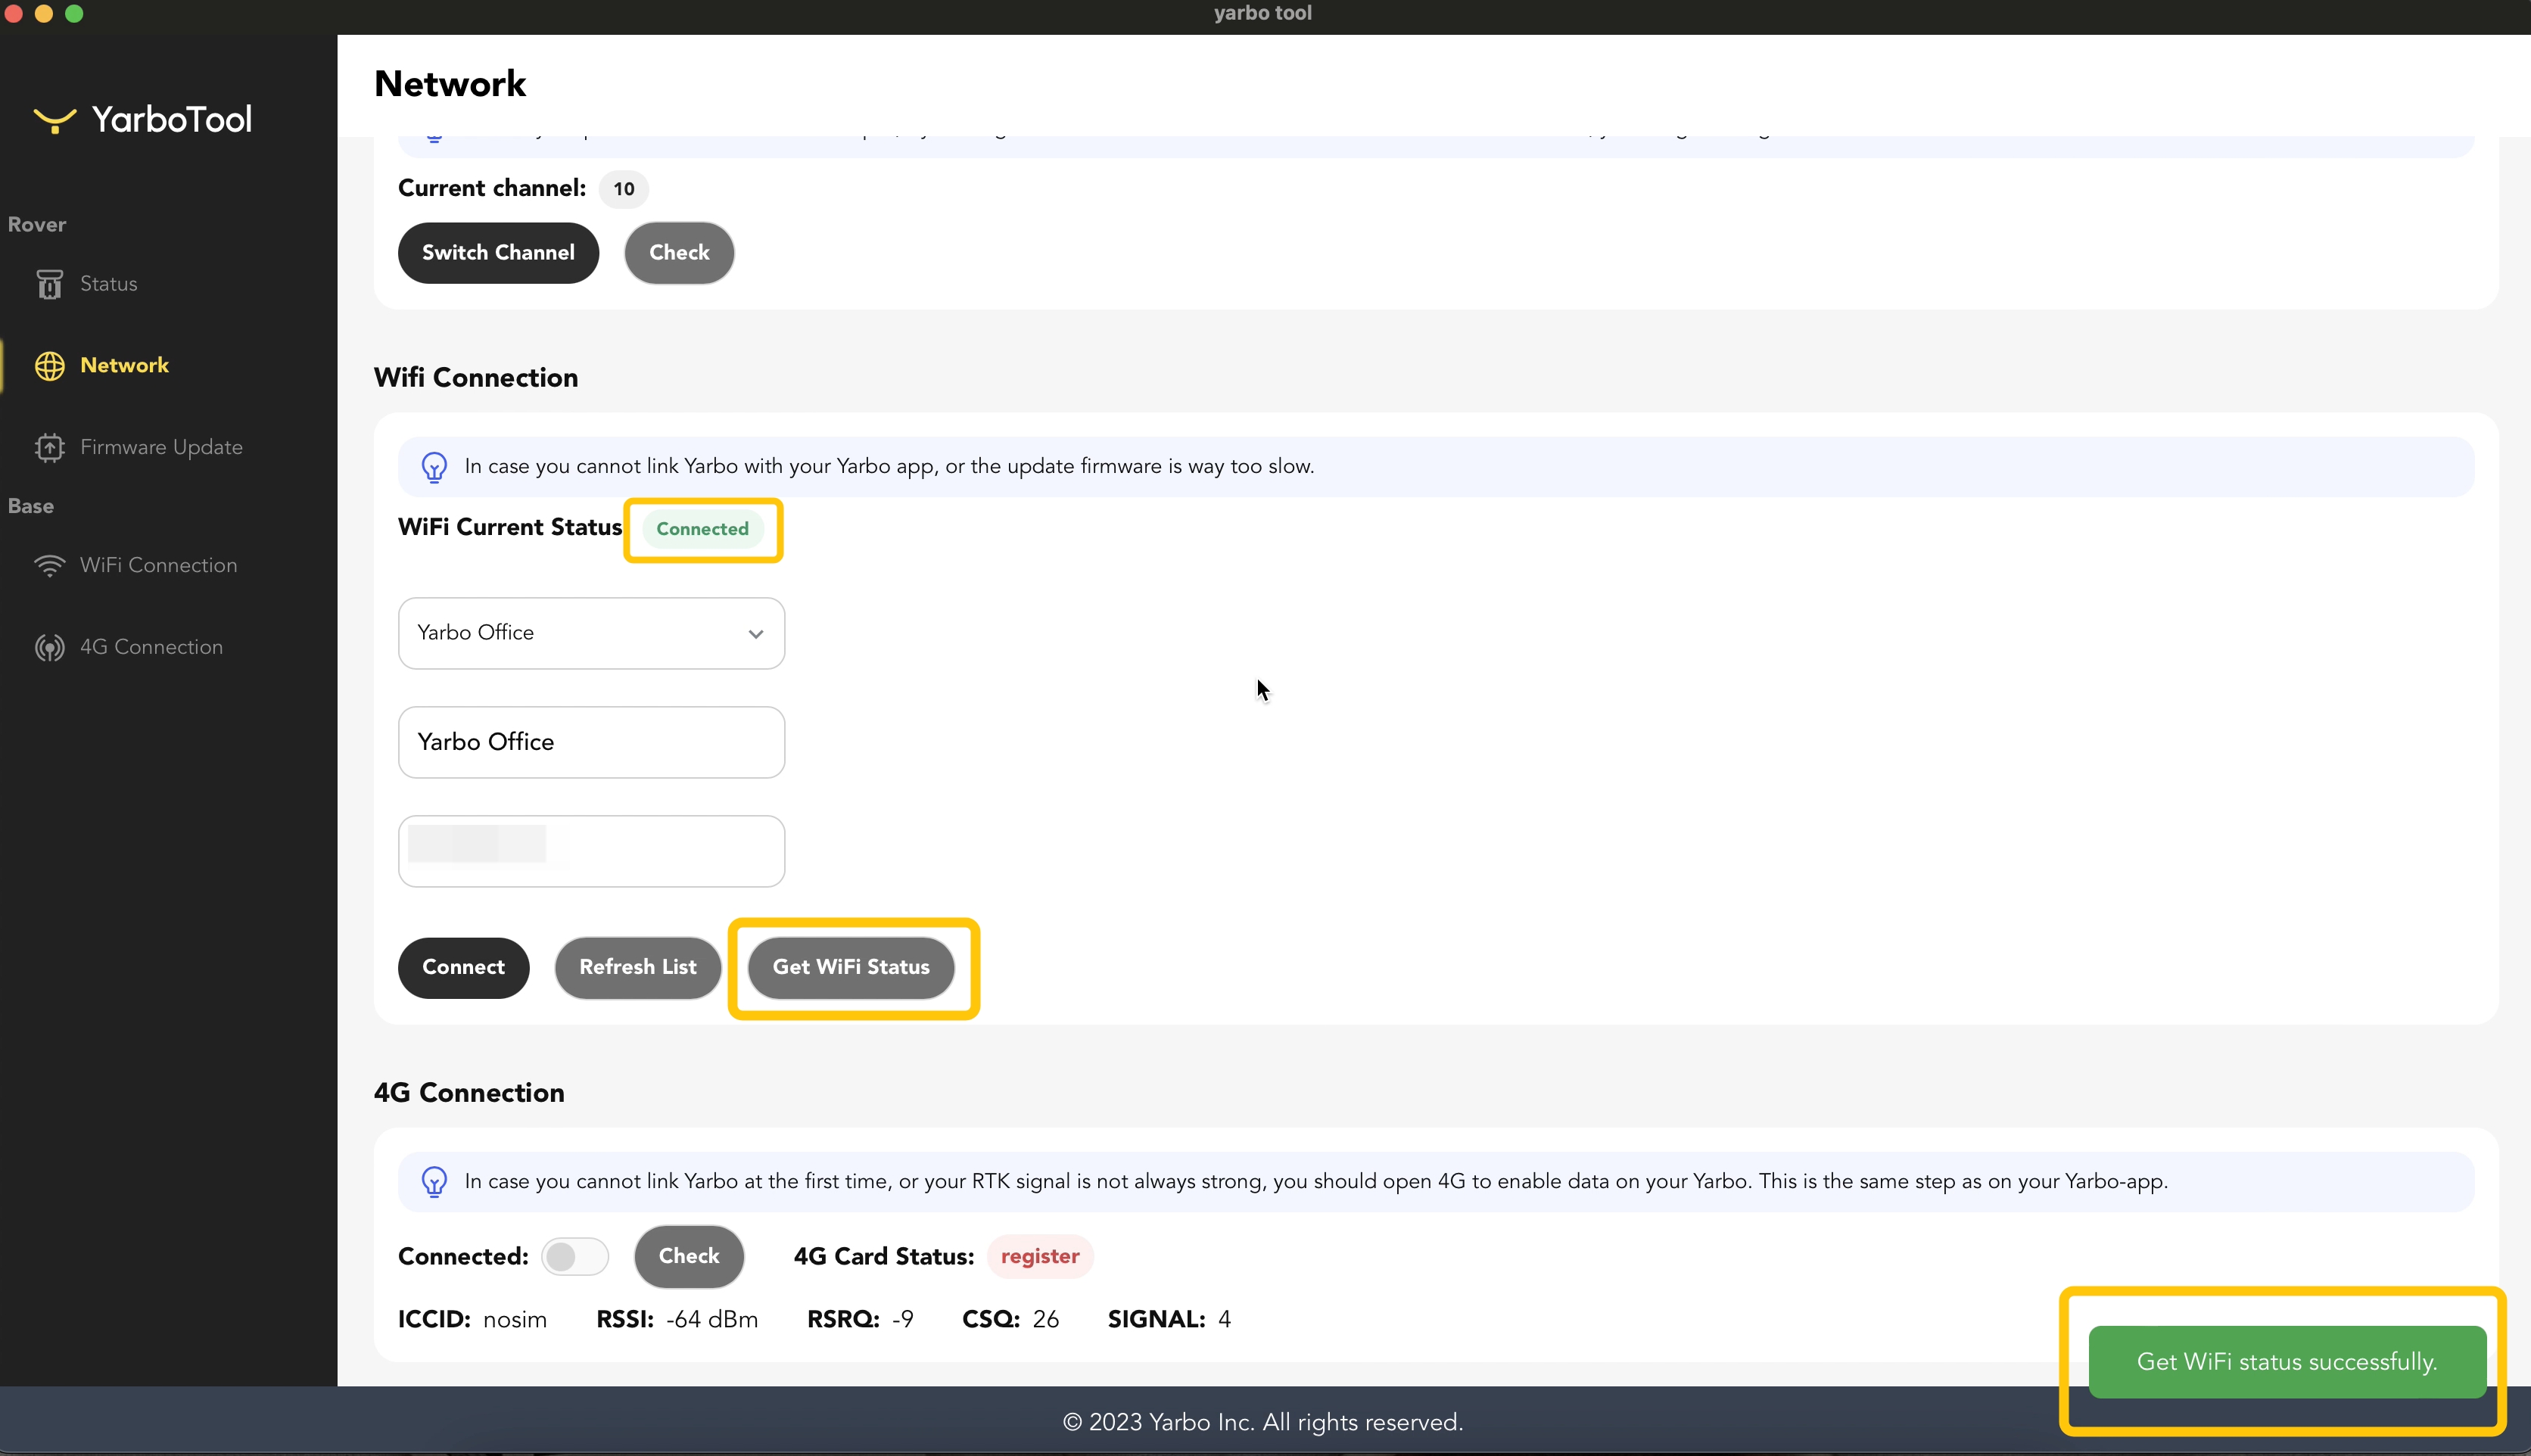
Task: Click the Rover Status robot icon
Action: 49,284
